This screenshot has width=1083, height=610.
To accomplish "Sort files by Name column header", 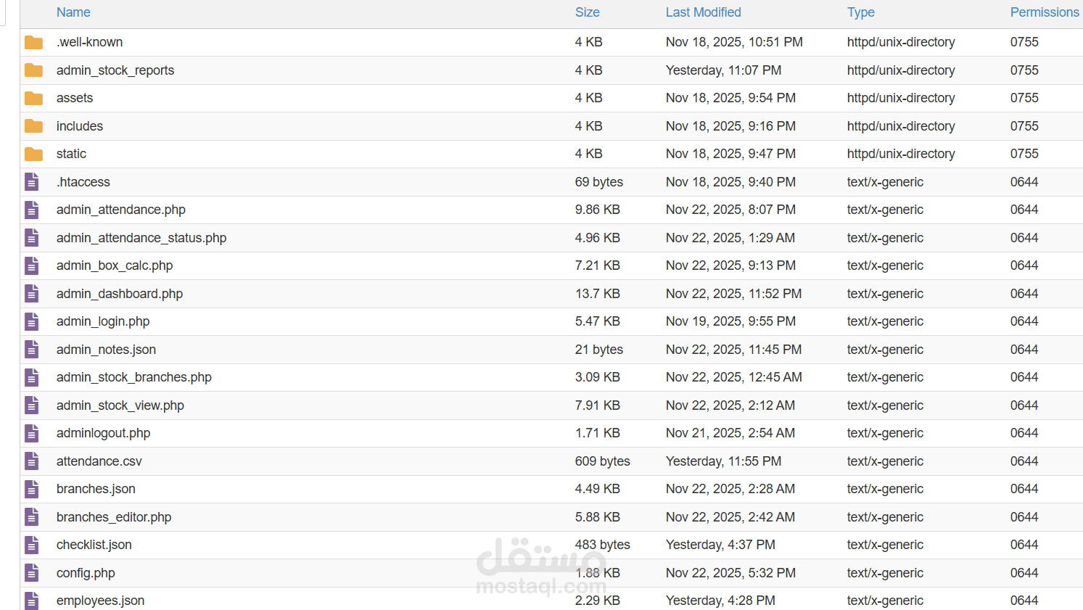I will click(x=73, y=12).
